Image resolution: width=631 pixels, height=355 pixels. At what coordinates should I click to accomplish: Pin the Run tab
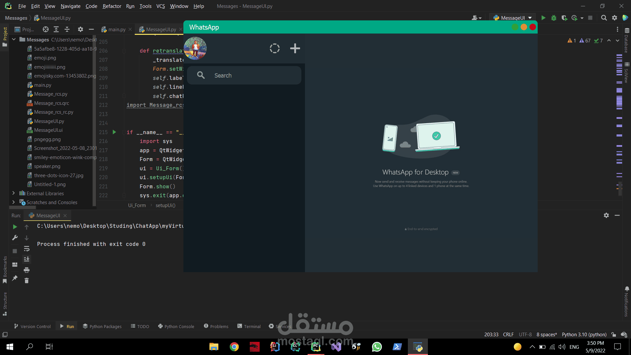15,278
